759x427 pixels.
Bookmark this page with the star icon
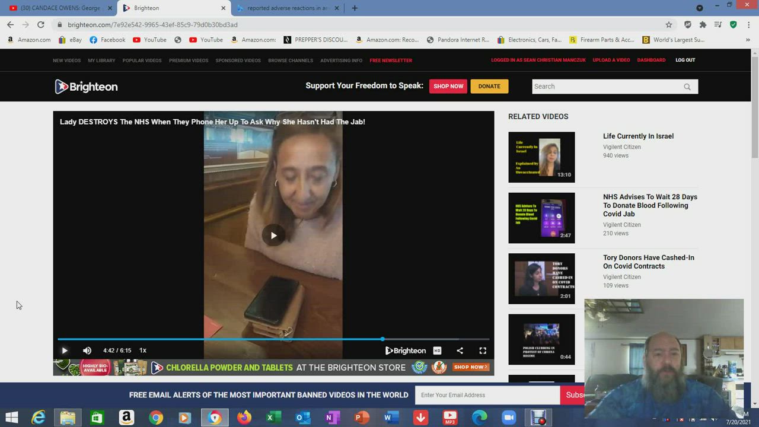tap(669, 25)
